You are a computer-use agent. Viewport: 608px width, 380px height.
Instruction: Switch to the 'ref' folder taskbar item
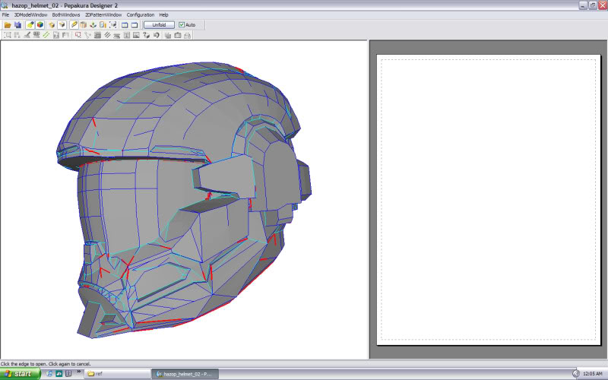tap(114, 374)
